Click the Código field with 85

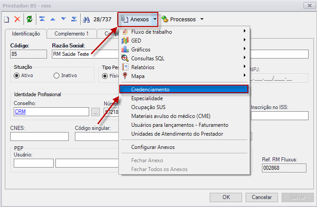pos(28,54)
